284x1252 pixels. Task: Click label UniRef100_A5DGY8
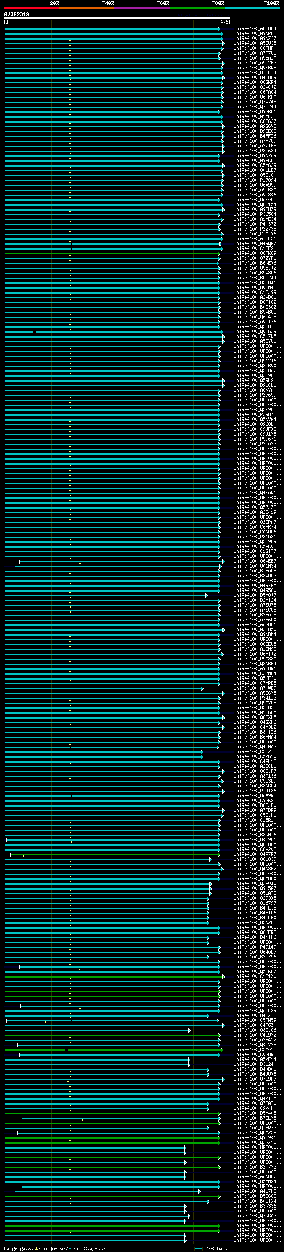pyautogui.click(x=255, y=693)
